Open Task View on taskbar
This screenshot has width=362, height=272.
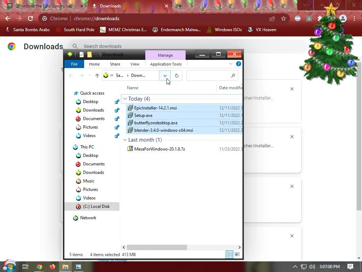click(25, 267)
